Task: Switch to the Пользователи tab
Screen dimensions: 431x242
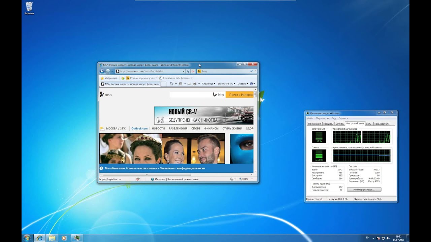Action: pyautogui.click(x=382, y=124)
